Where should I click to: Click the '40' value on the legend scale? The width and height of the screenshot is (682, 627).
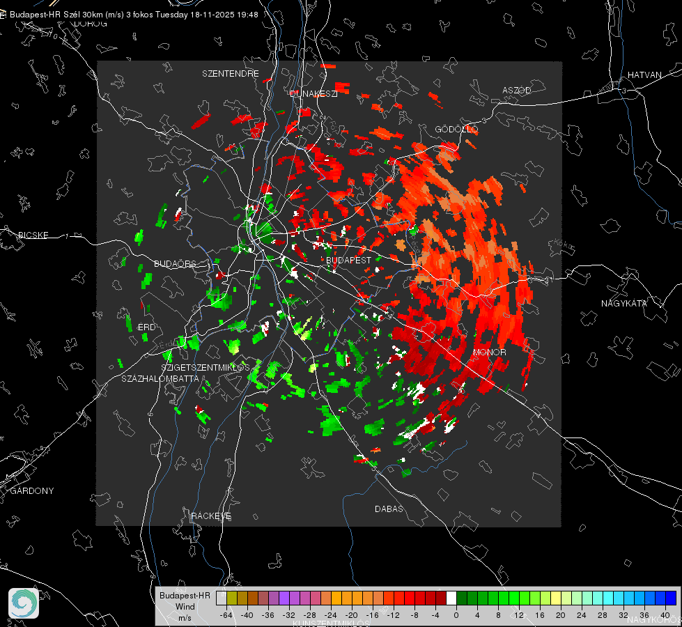[665, 615]
